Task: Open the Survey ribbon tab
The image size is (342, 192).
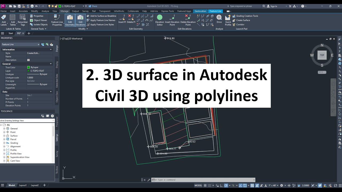Action: 85,11
